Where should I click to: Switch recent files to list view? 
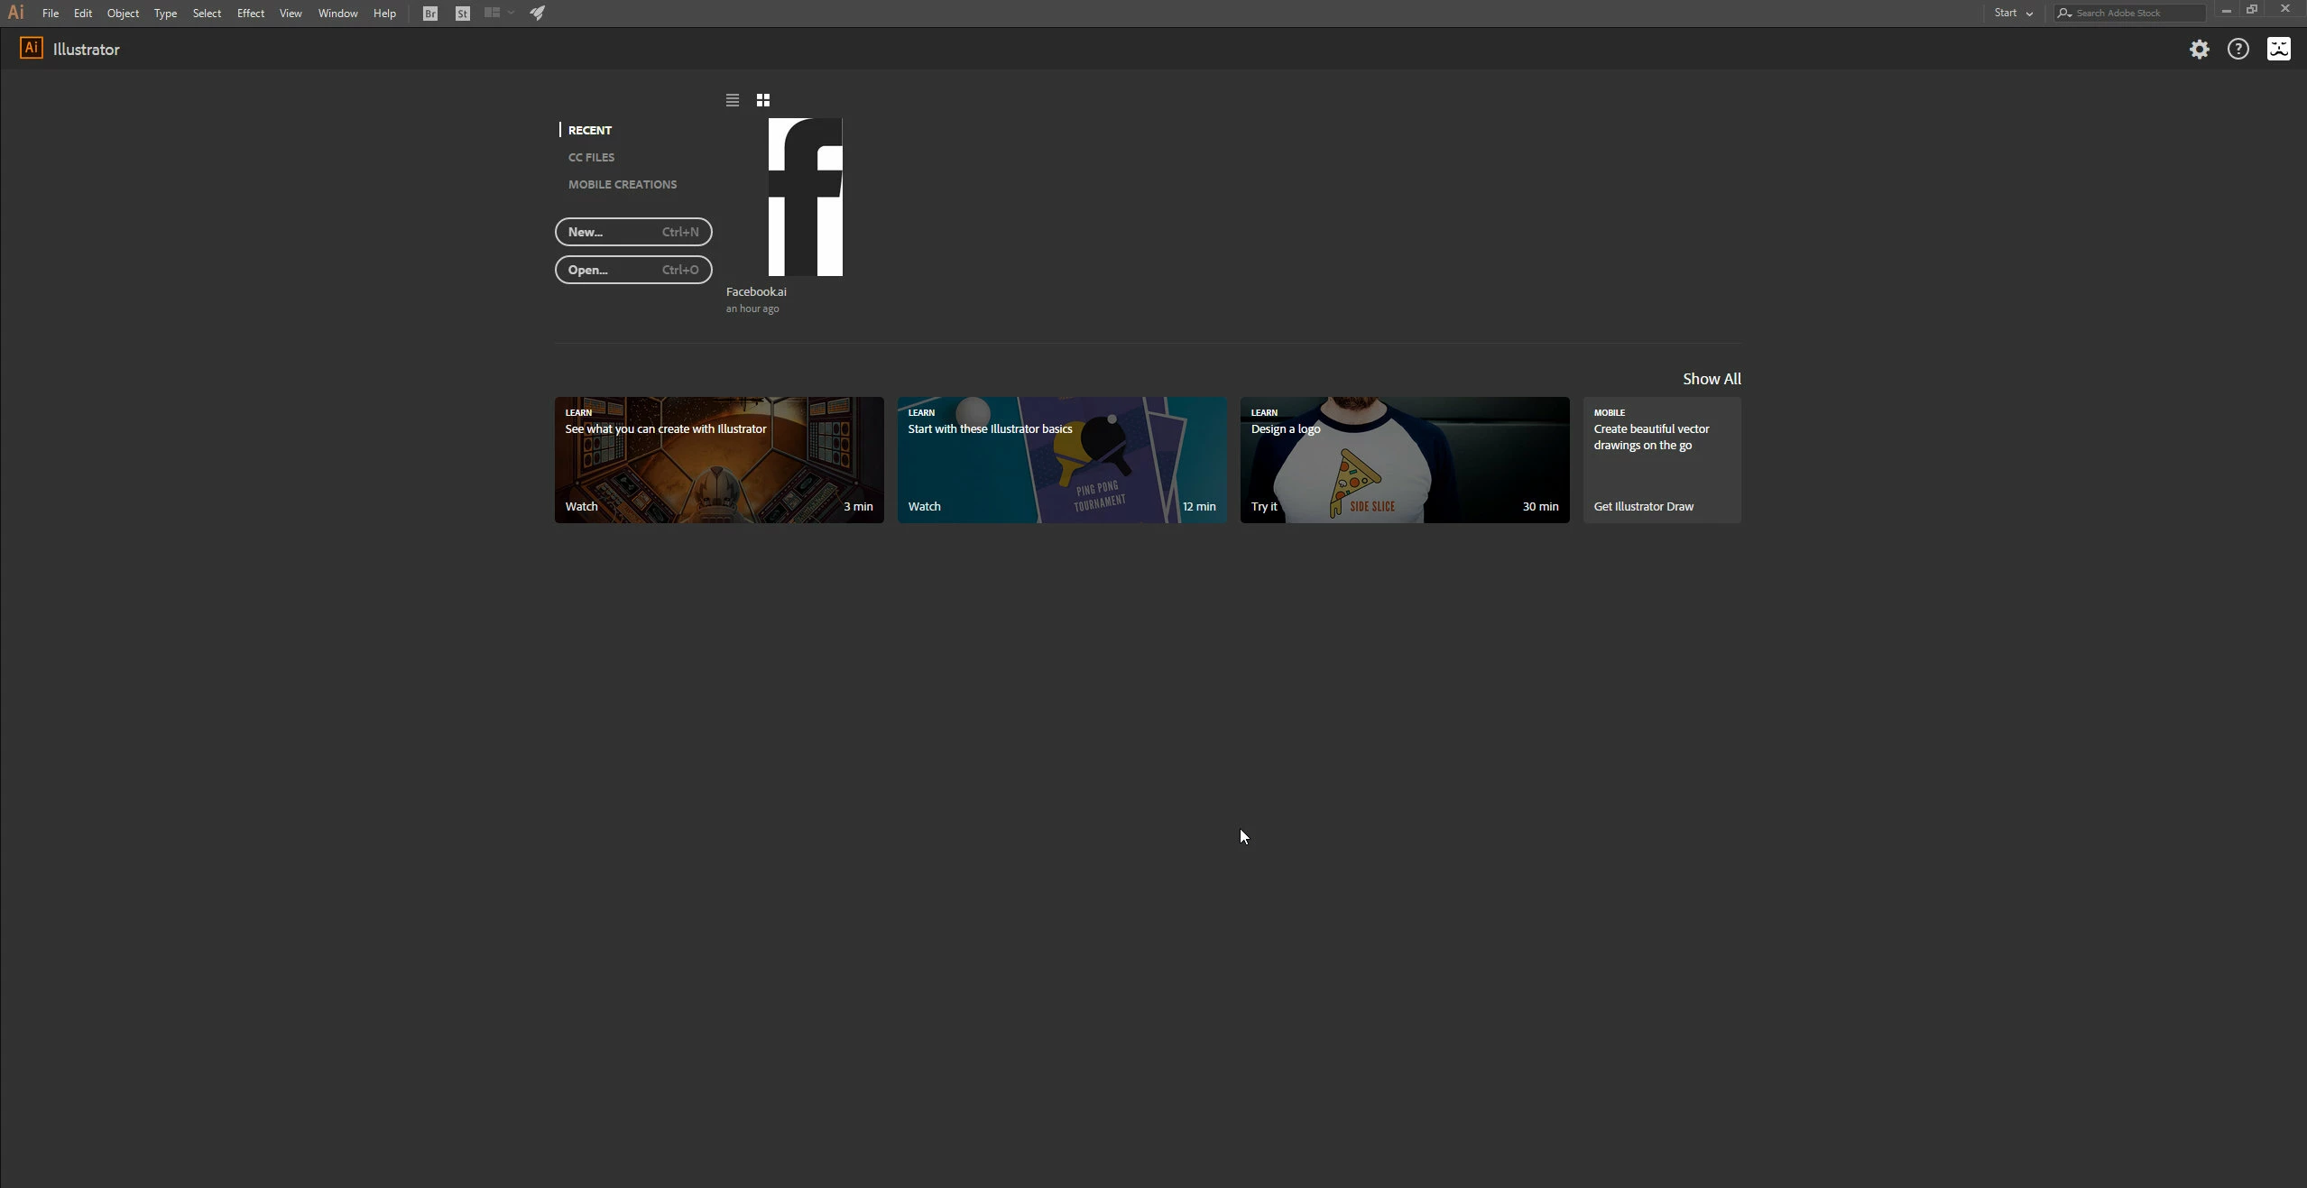pos(733,100)
